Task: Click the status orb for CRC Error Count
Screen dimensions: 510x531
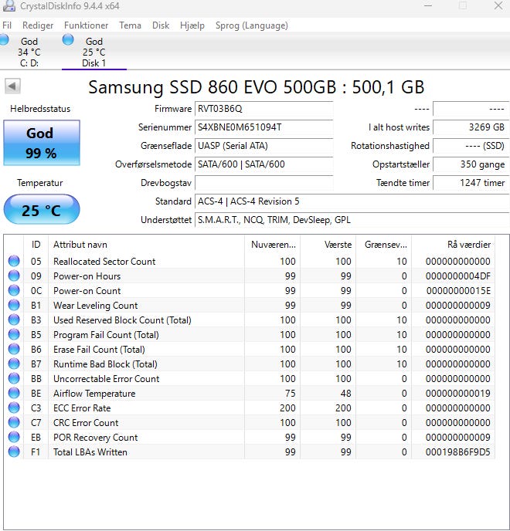Action: 14,423
